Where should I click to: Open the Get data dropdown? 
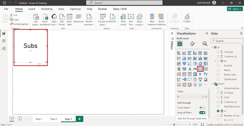pos(36,23)
